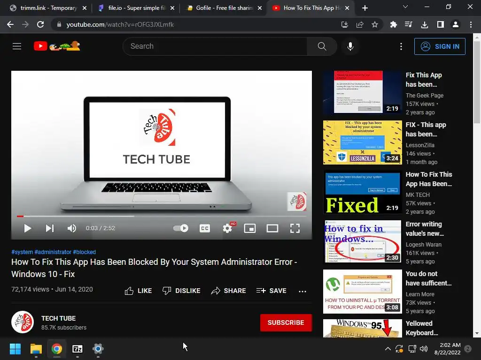Screen dimensions: 481x360
Task: Click the address bar URL
Action: pyautogui.click(x=120, y=24)
